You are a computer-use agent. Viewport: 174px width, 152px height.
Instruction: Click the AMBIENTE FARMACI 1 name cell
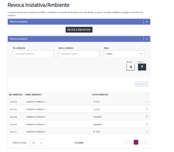(36, 102)
